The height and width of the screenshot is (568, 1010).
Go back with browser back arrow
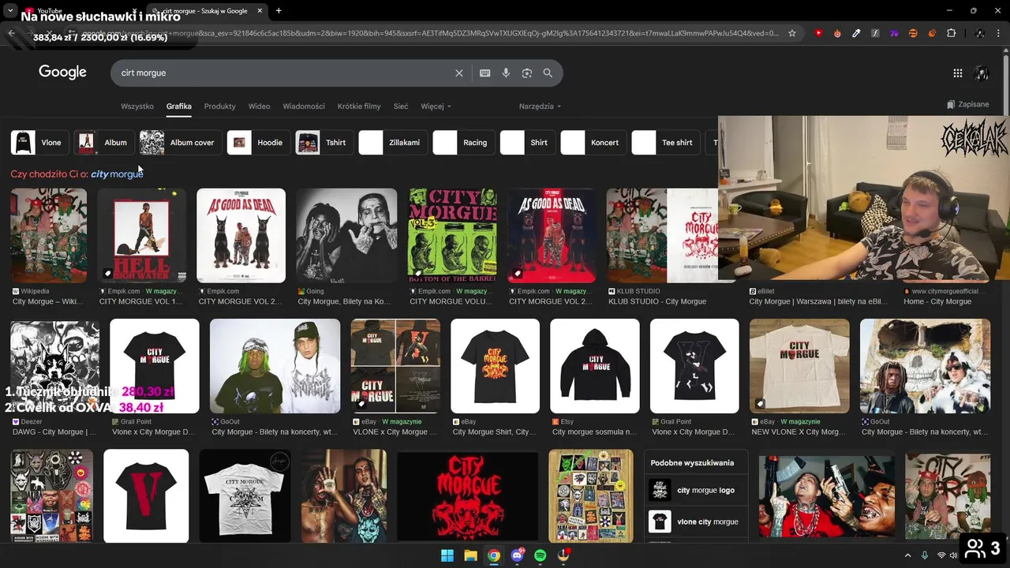(12, 33)
